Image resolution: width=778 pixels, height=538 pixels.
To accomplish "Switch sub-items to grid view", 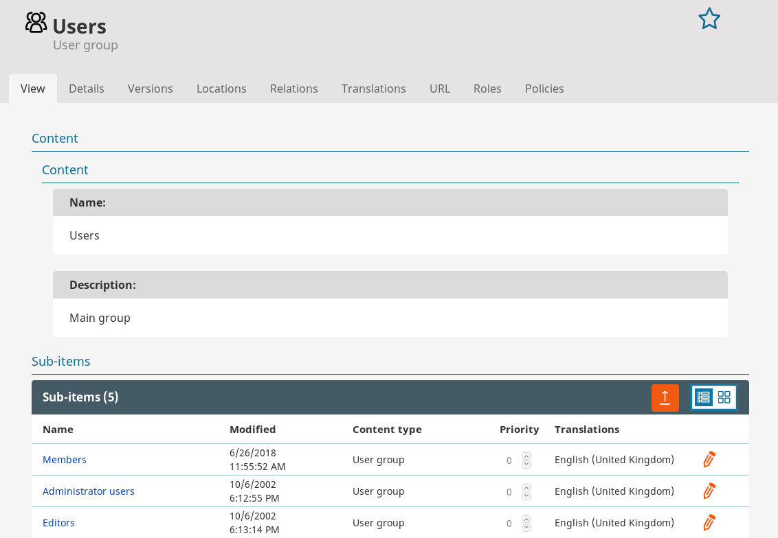I will [724, 397].
